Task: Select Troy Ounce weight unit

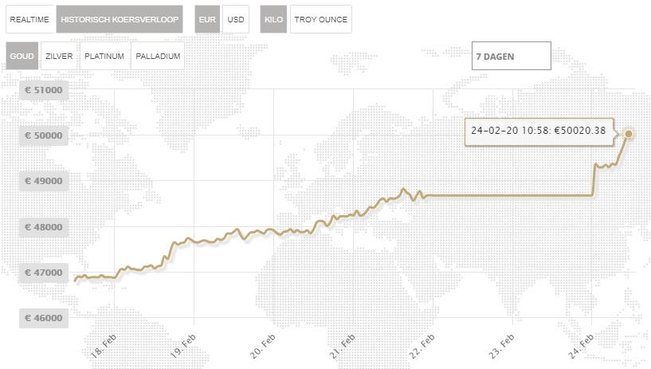Action: [x=321, y=19]
